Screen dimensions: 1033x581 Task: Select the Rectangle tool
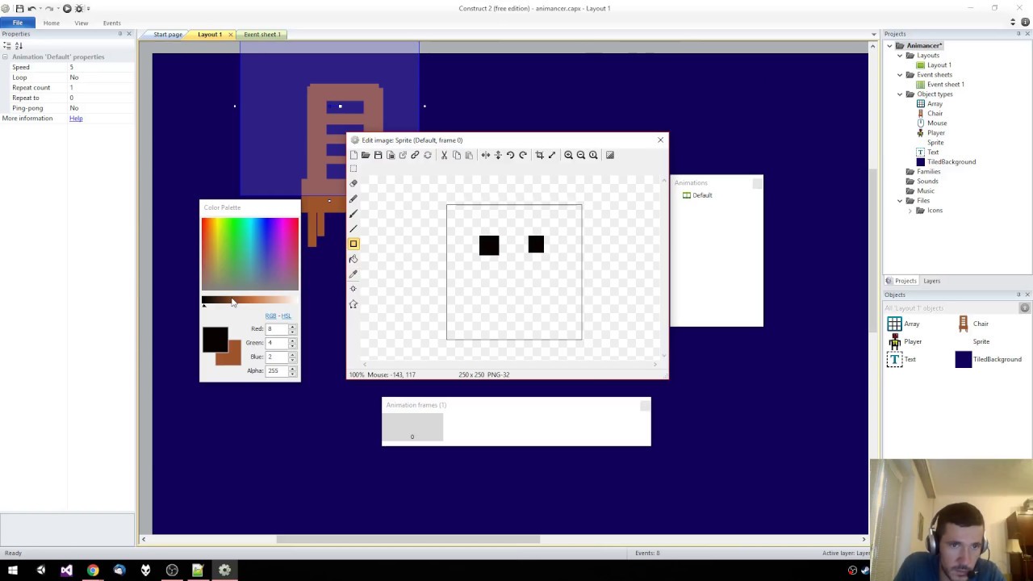(353, 244)
